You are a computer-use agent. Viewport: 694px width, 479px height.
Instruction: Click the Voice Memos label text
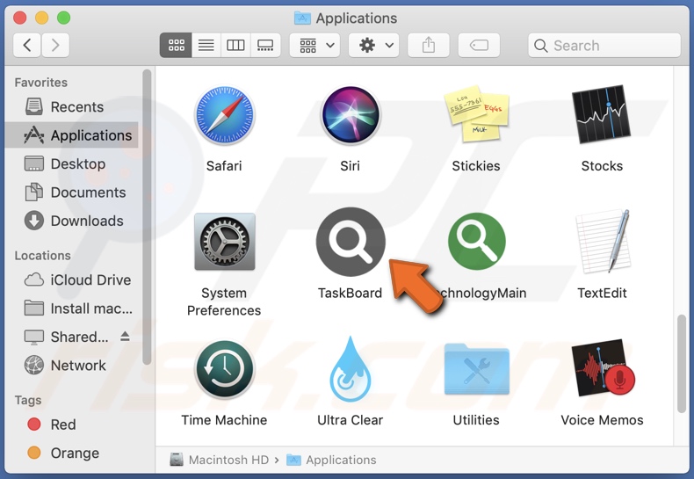pyautogui.click(x=602, y=420)
